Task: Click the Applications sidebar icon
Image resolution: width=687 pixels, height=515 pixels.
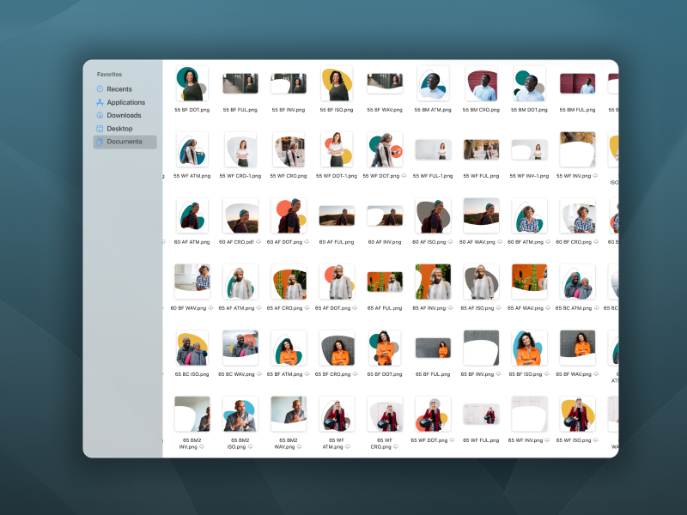Action: tap(100, 102)
